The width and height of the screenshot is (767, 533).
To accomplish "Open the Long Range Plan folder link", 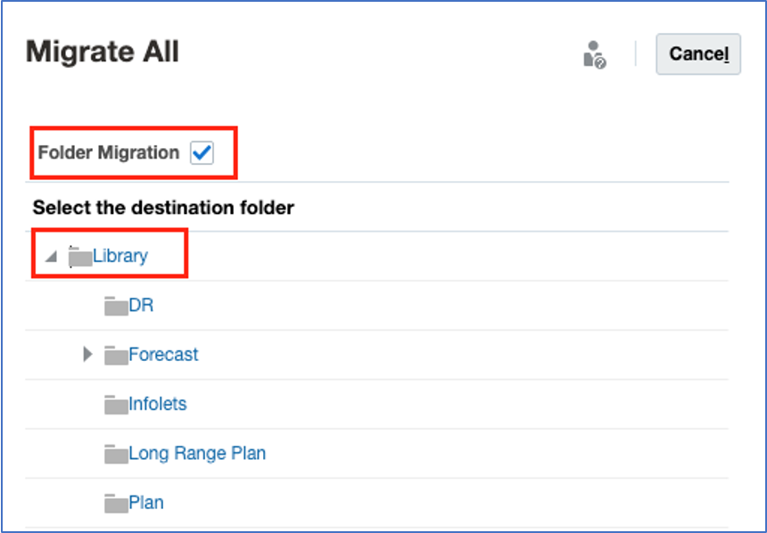I will [197, 454].
